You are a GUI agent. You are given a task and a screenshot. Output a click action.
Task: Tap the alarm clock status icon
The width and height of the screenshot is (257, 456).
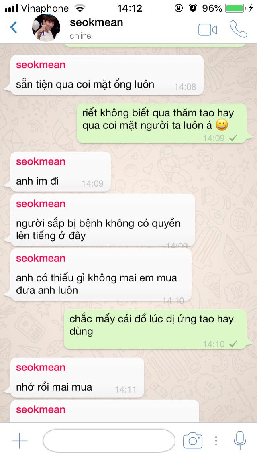(x=193, y=8)
